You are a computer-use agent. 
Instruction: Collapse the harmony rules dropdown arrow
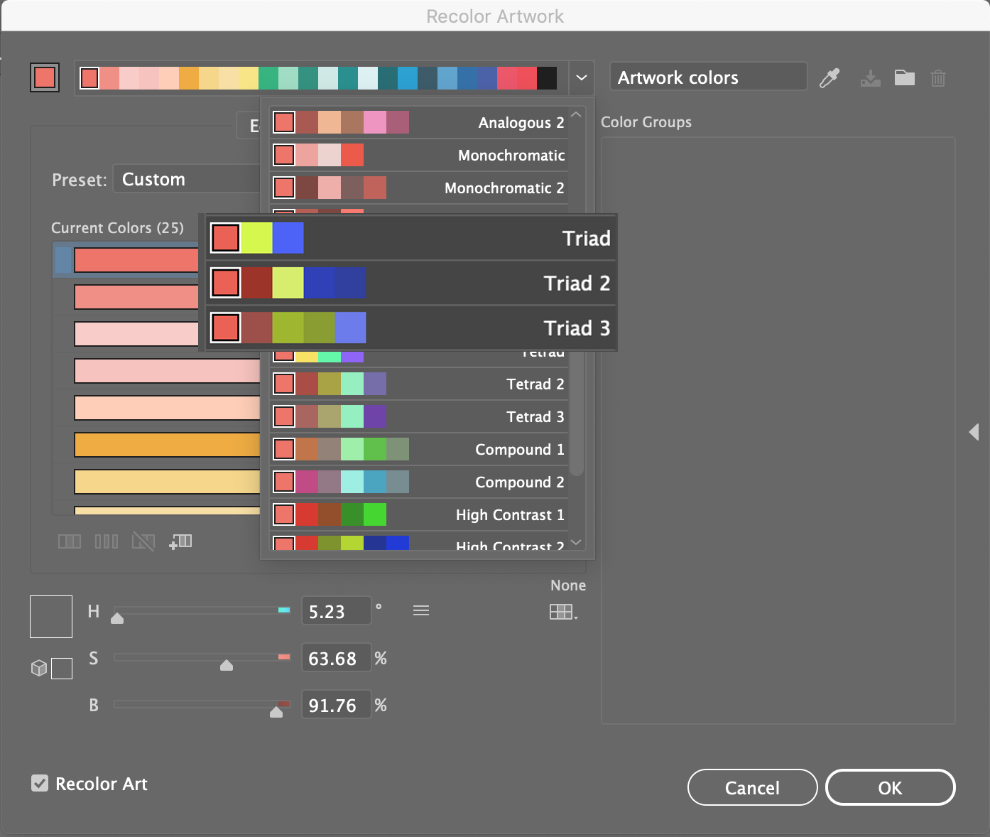click(581, 77)
